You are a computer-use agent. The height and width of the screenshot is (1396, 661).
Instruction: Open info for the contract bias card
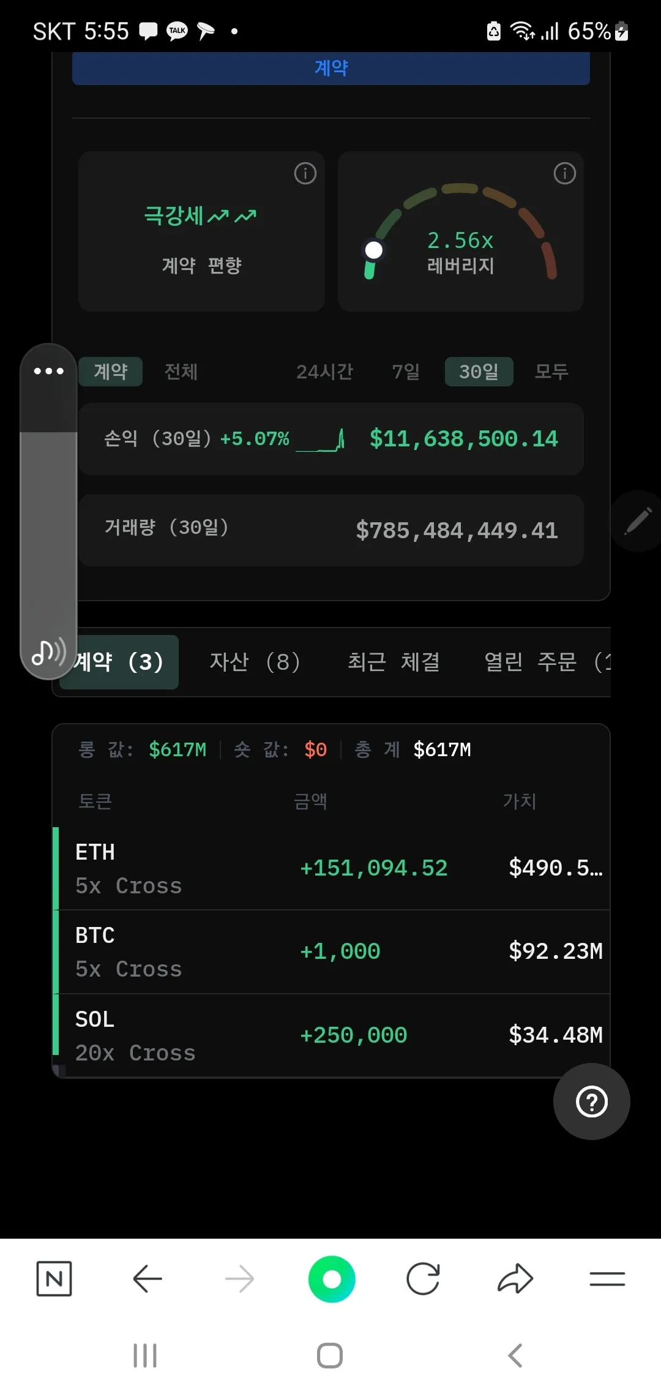tap(305, 174)
